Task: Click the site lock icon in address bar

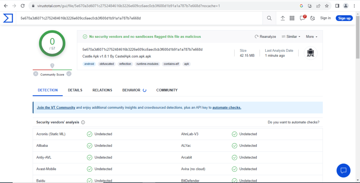Action: (x=33, y=6)
